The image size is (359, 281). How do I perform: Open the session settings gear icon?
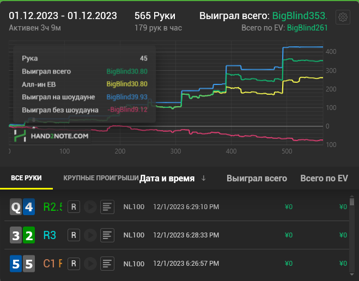pos(343,17)
